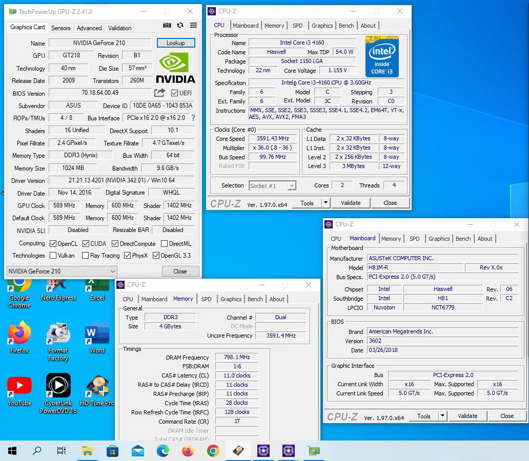
Task: Click the BIOS Version field in GPU-Z
Action: (100, 93)
